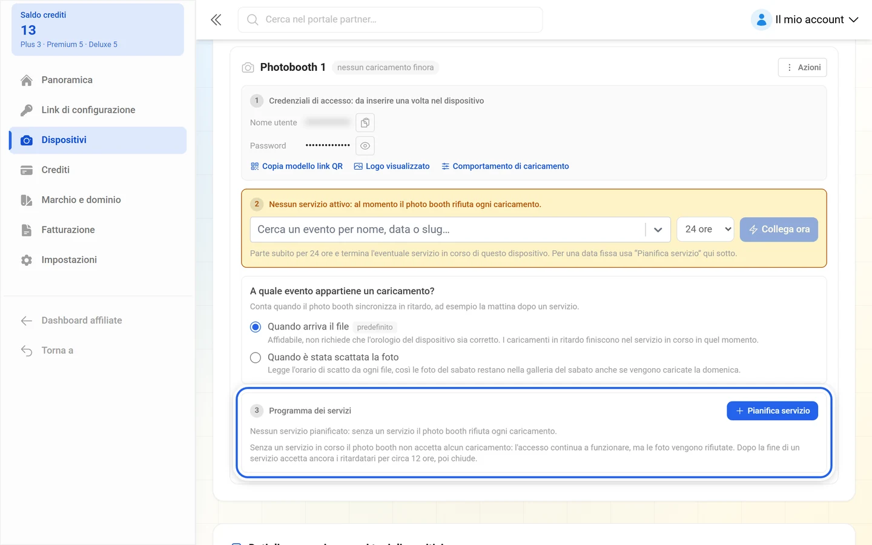Click the 'nessun caricamento finora' status badge
The width and height of the screenshot is (872, 545).
click(386, 68)
